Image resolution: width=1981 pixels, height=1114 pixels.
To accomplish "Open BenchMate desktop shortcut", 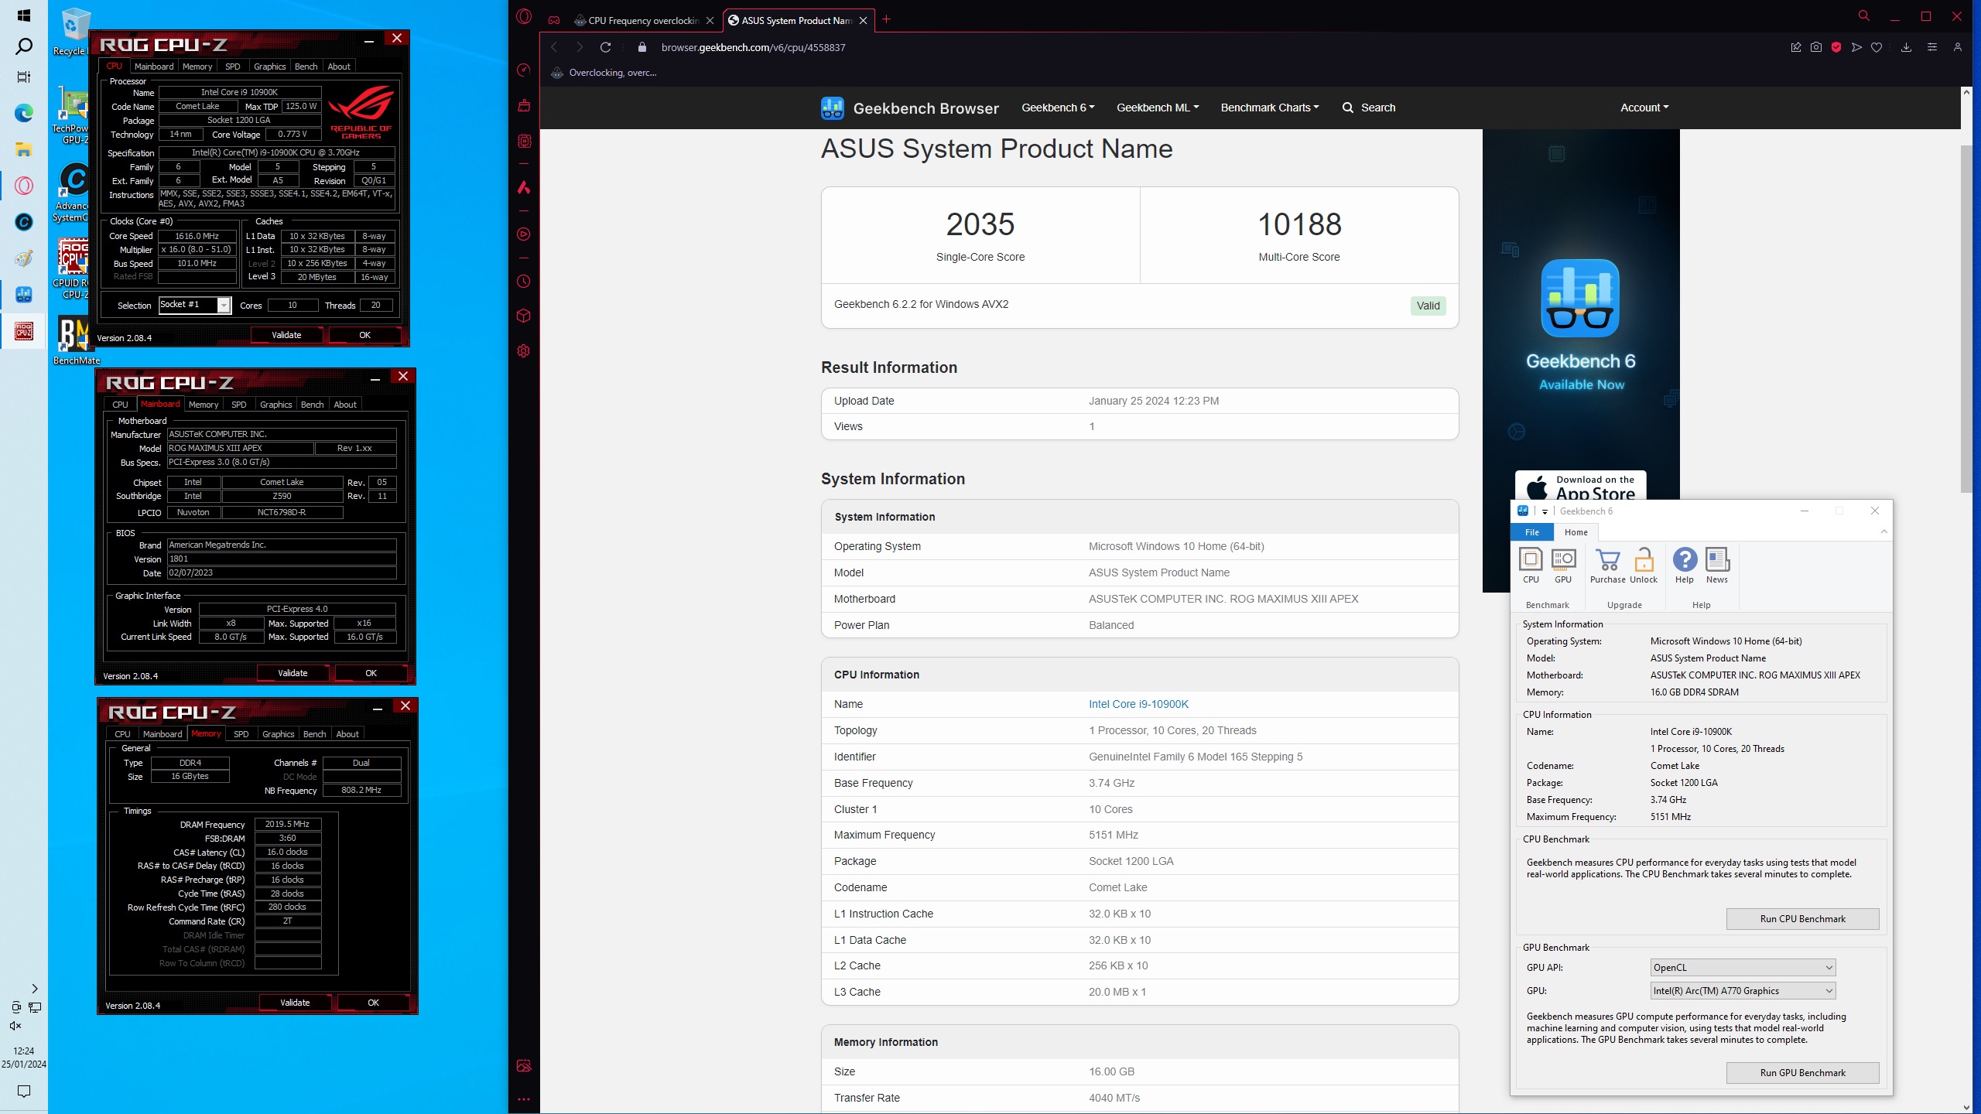I will click(75, 340).
